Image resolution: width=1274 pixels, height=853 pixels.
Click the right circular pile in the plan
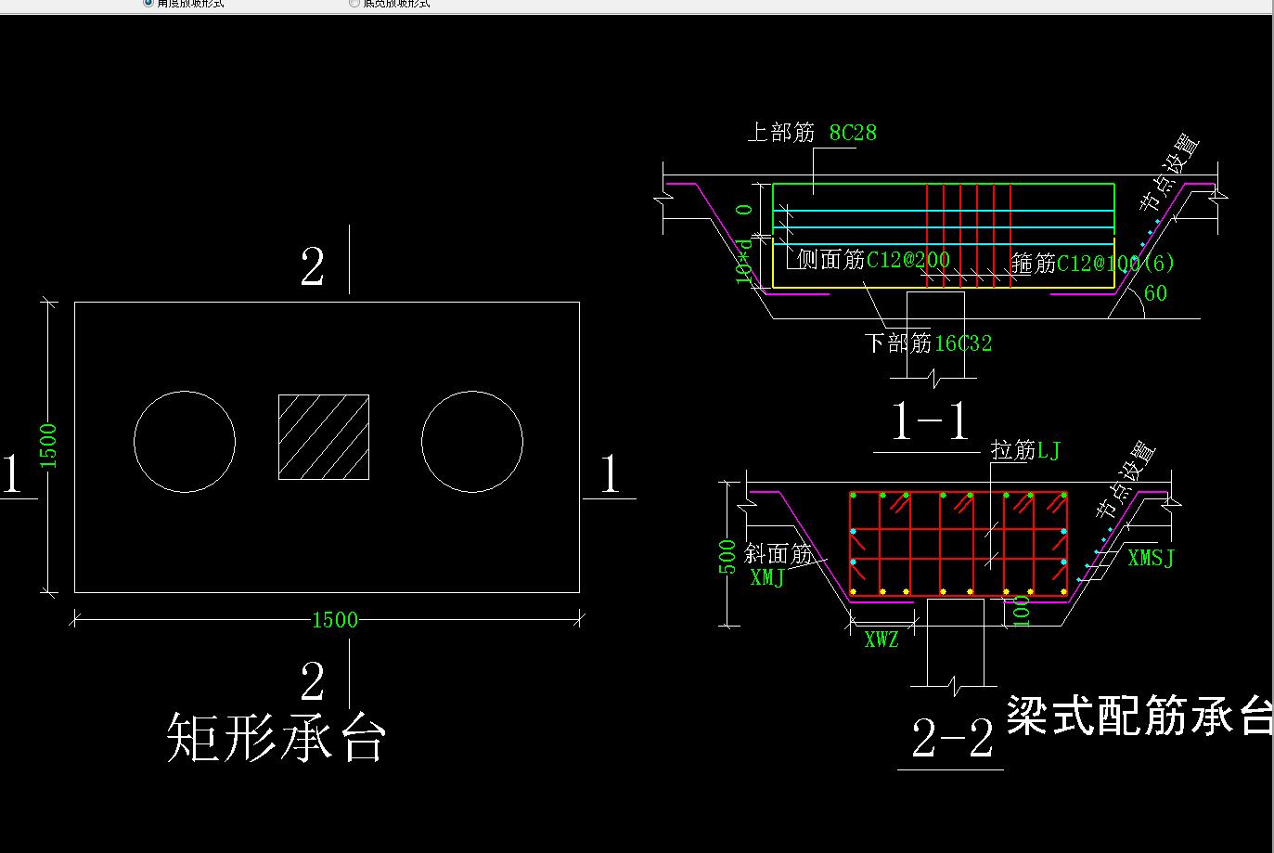tap(472, 442)
